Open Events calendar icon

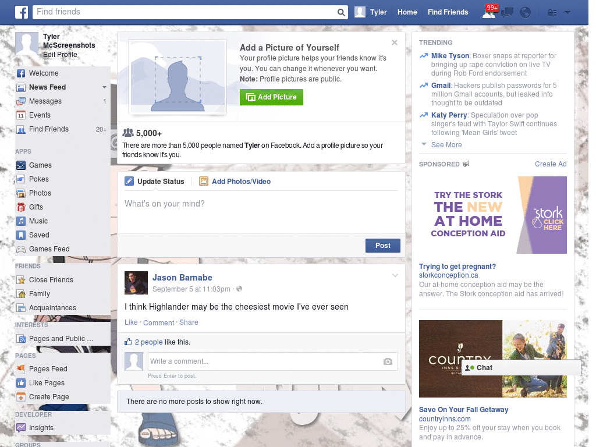pos(21,115)
